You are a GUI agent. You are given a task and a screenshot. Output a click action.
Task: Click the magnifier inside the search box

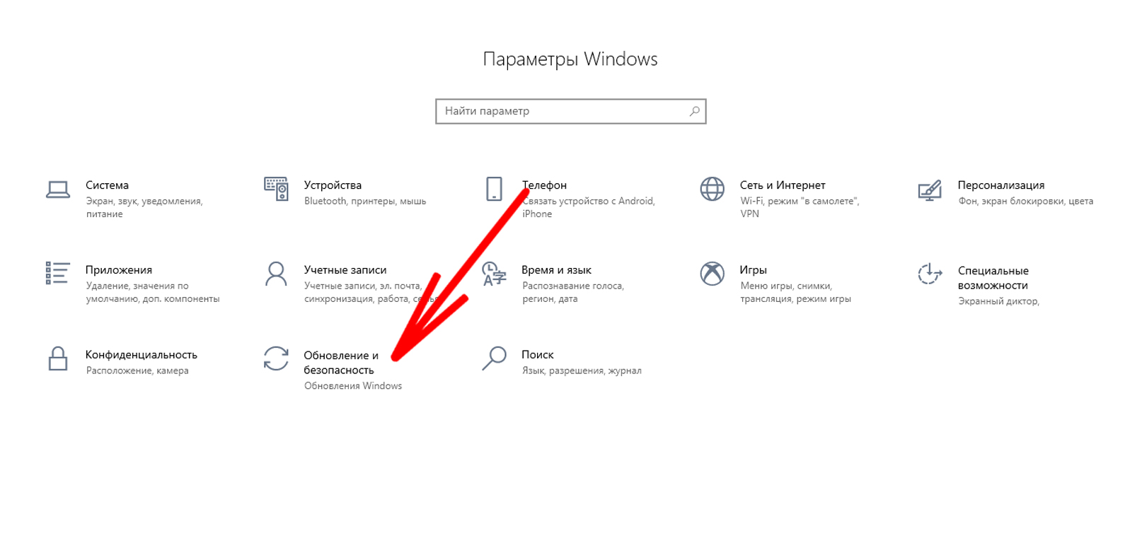[x=694, y=111]
